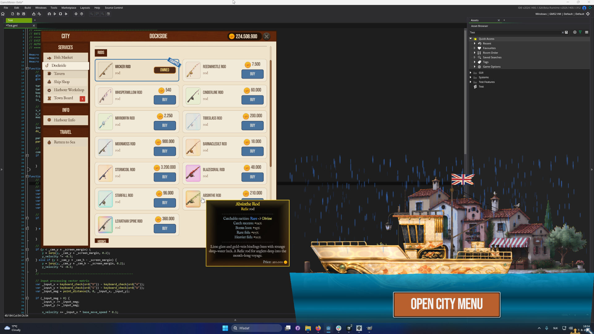Stop the running game using stop icon
Viewport: 594px width, 334px height.
pyautogui.click(x=60, y=14)
